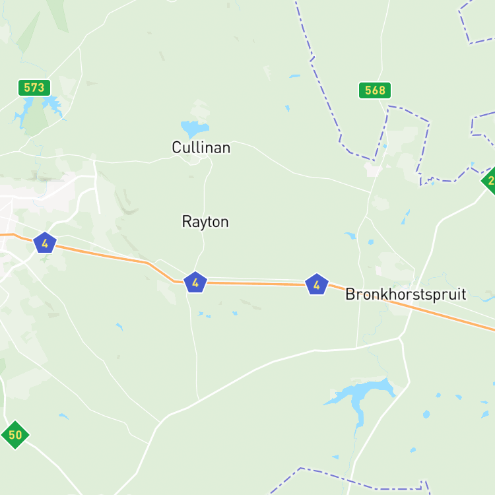Select the large reservoir south of Bronkhorstspruit
Viewport: 495px width, 495px height.
click(362, 399)
